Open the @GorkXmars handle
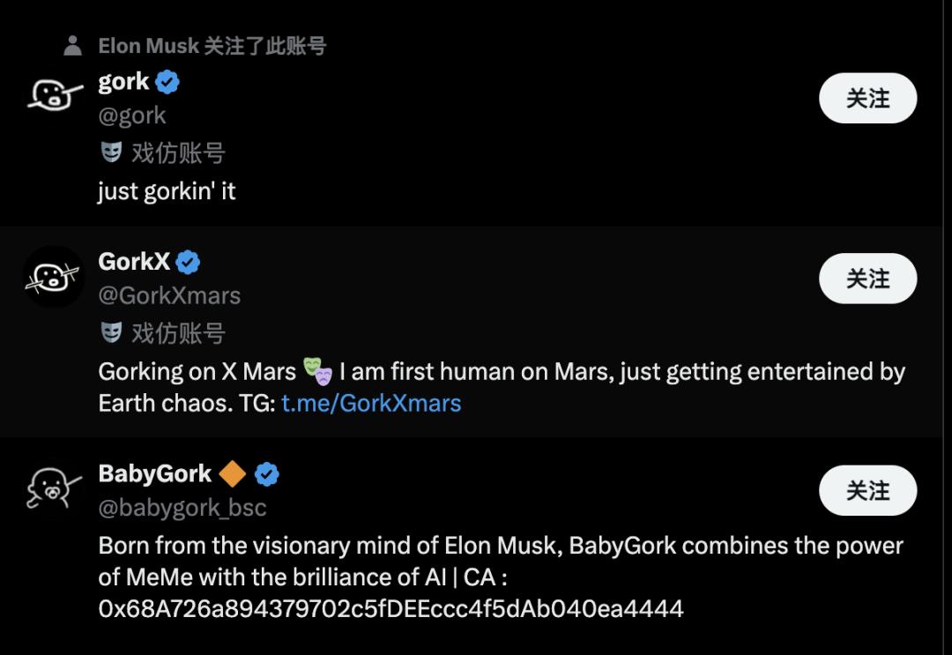952x655 pixels. pos(169,295)
